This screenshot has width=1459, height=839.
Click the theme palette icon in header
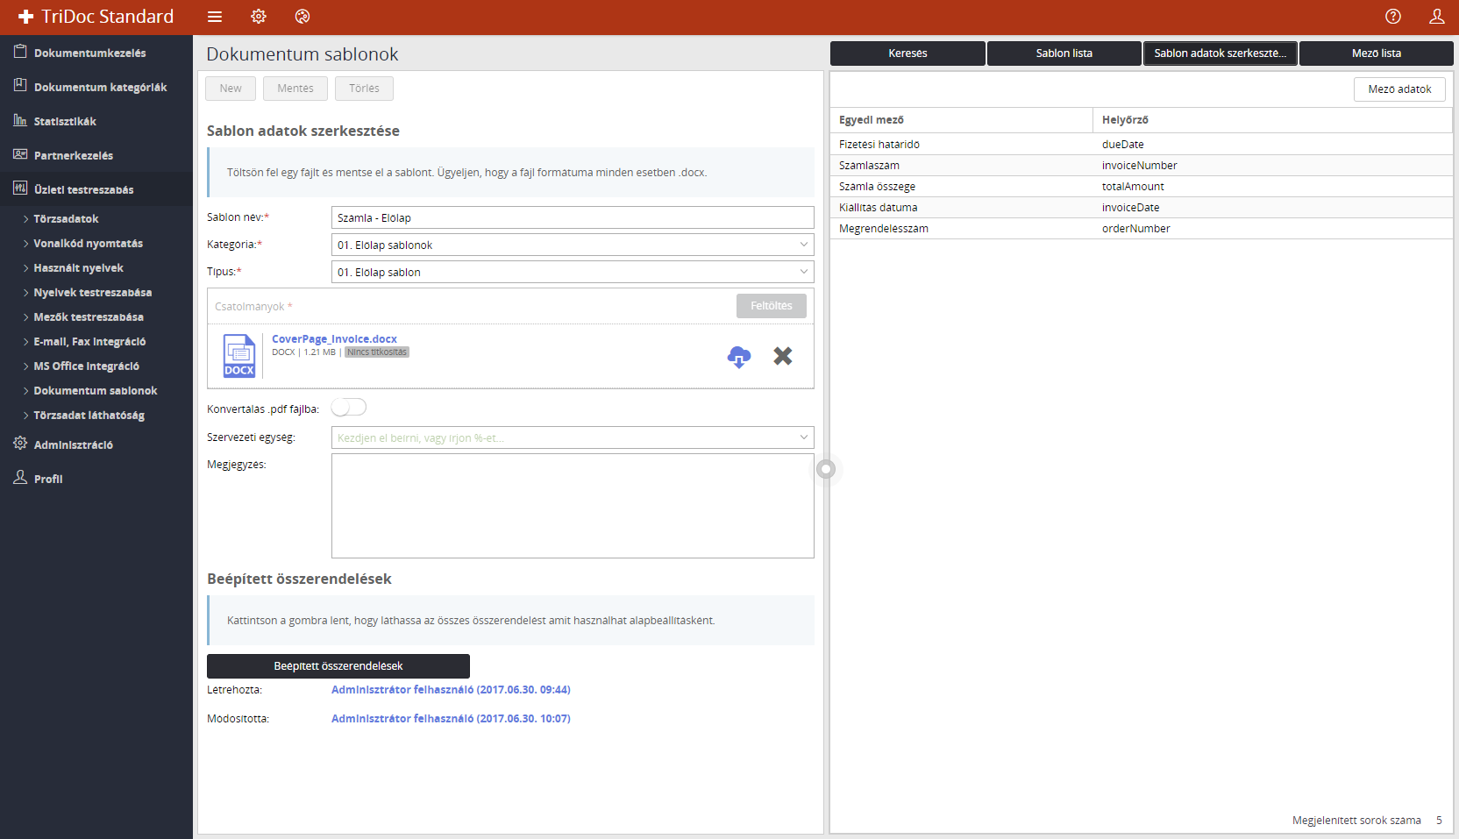pyautogui.click(x=302, y=17)
